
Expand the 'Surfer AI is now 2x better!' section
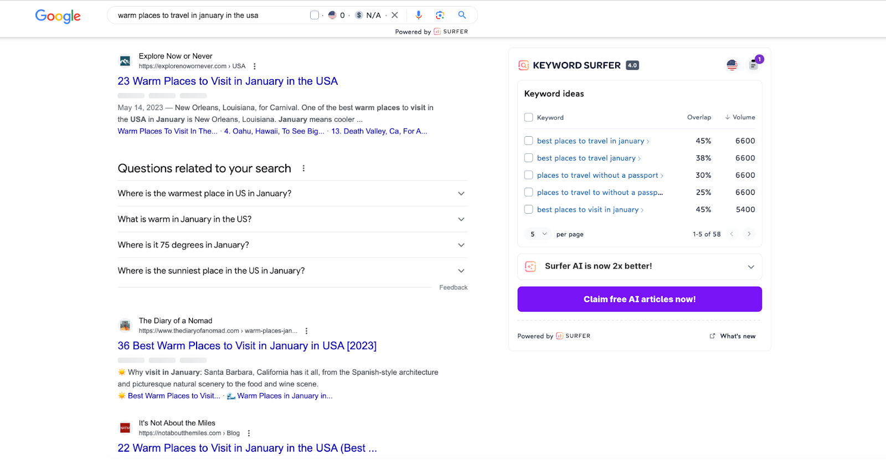[640, 266]
